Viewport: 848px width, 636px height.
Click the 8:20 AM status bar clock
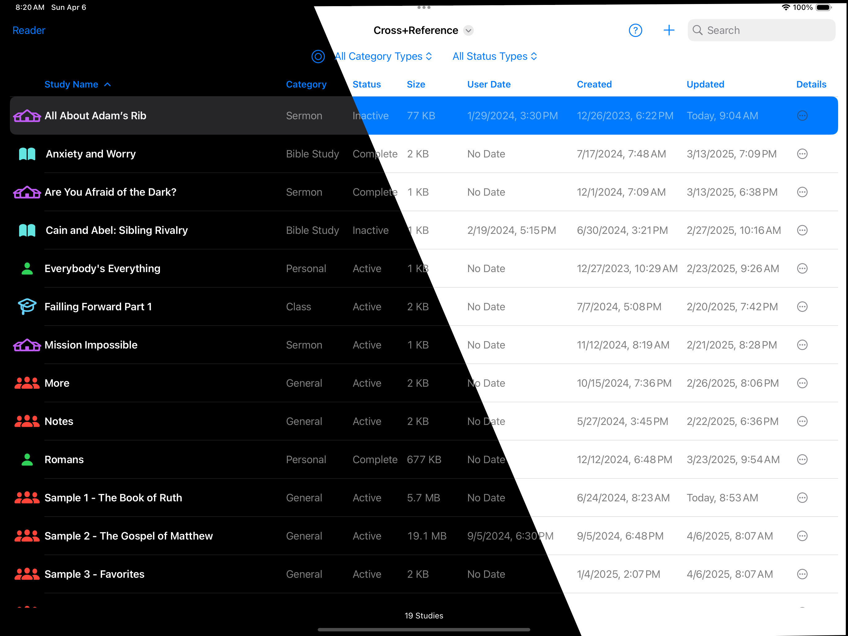pos(30,7)
